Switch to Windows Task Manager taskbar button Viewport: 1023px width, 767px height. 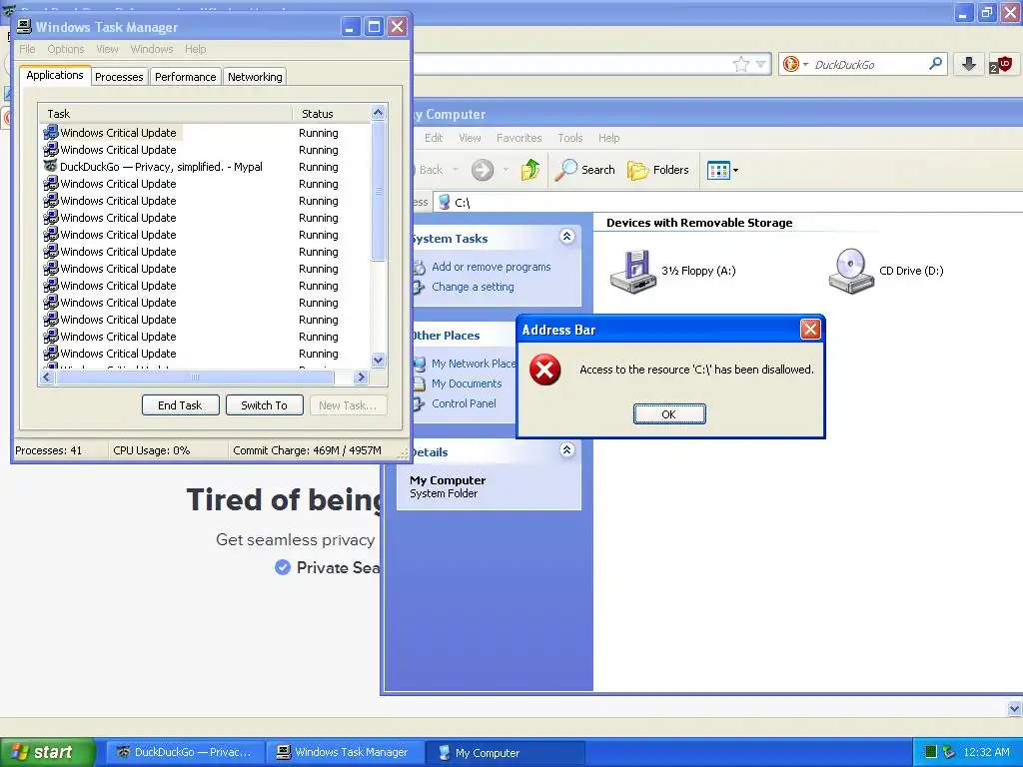(x=345, y=752)
